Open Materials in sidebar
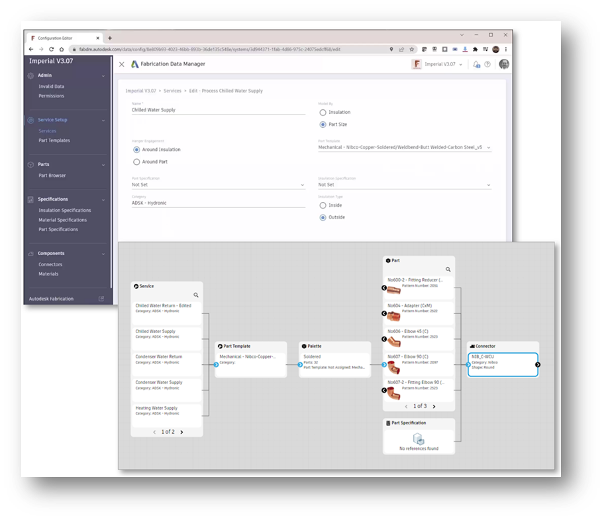 48,274
